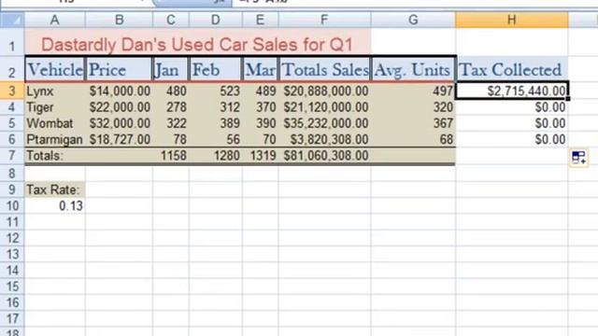Click the Totals Sales header cell
598x336 pixels.
tap(324, 69)
